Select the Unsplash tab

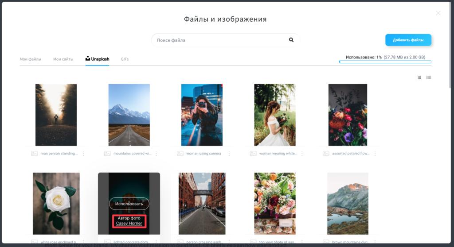tap(97, 59)
